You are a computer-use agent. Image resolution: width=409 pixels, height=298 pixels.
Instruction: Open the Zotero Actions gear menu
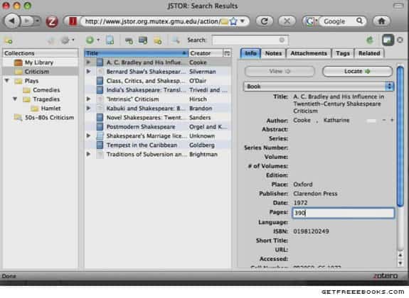pos(67,40)
